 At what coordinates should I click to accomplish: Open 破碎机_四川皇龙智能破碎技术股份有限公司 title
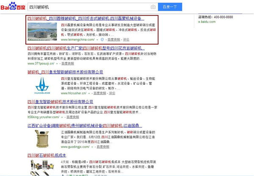click(65, 72)
